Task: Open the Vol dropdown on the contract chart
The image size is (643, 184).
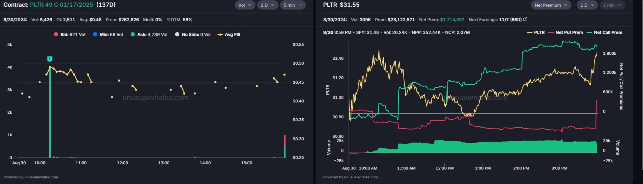Action: (245, 5)
